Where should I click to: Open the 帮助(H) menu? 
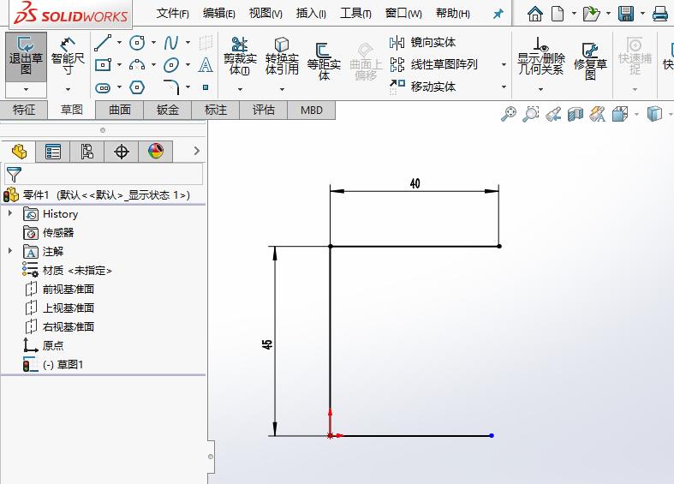click(x=453, y=14)
